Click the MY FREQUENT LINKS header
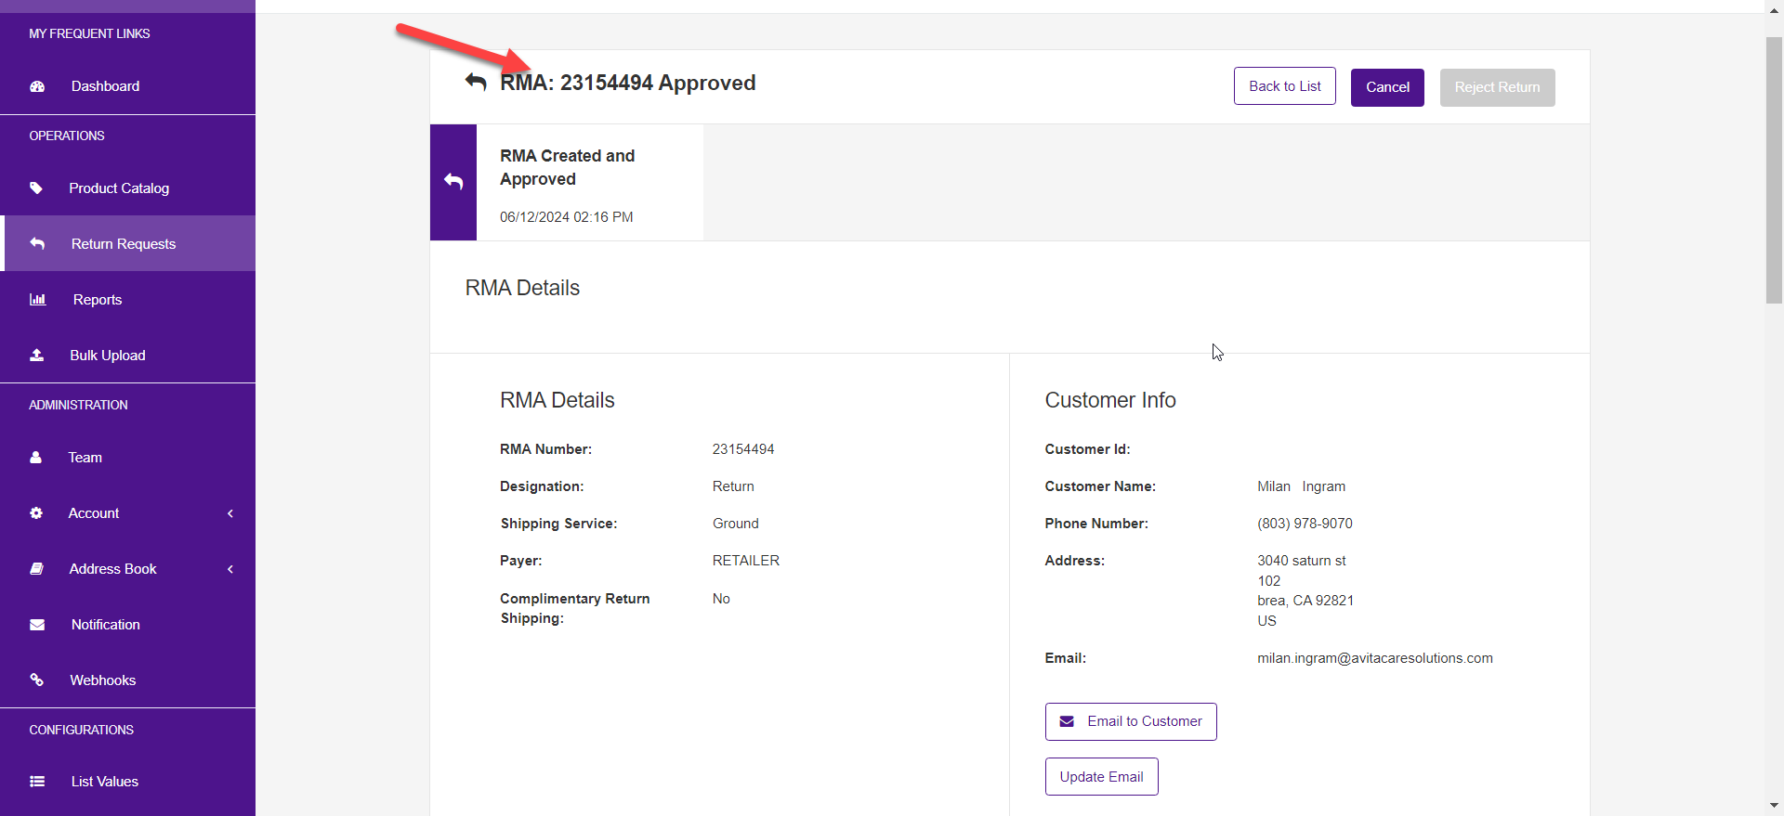The image size is (1784, 816). (89, 33)
